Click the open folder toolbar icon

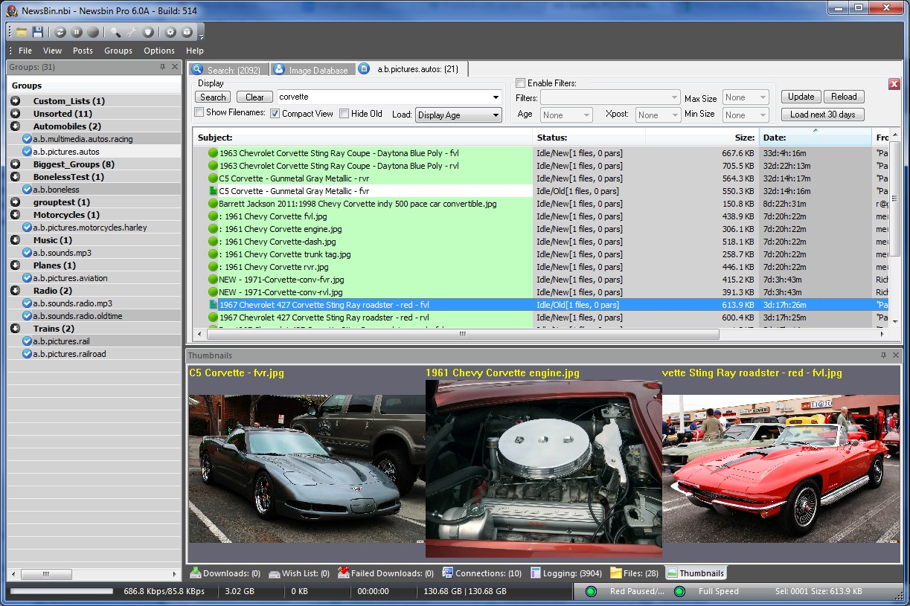tap(22, 32)
